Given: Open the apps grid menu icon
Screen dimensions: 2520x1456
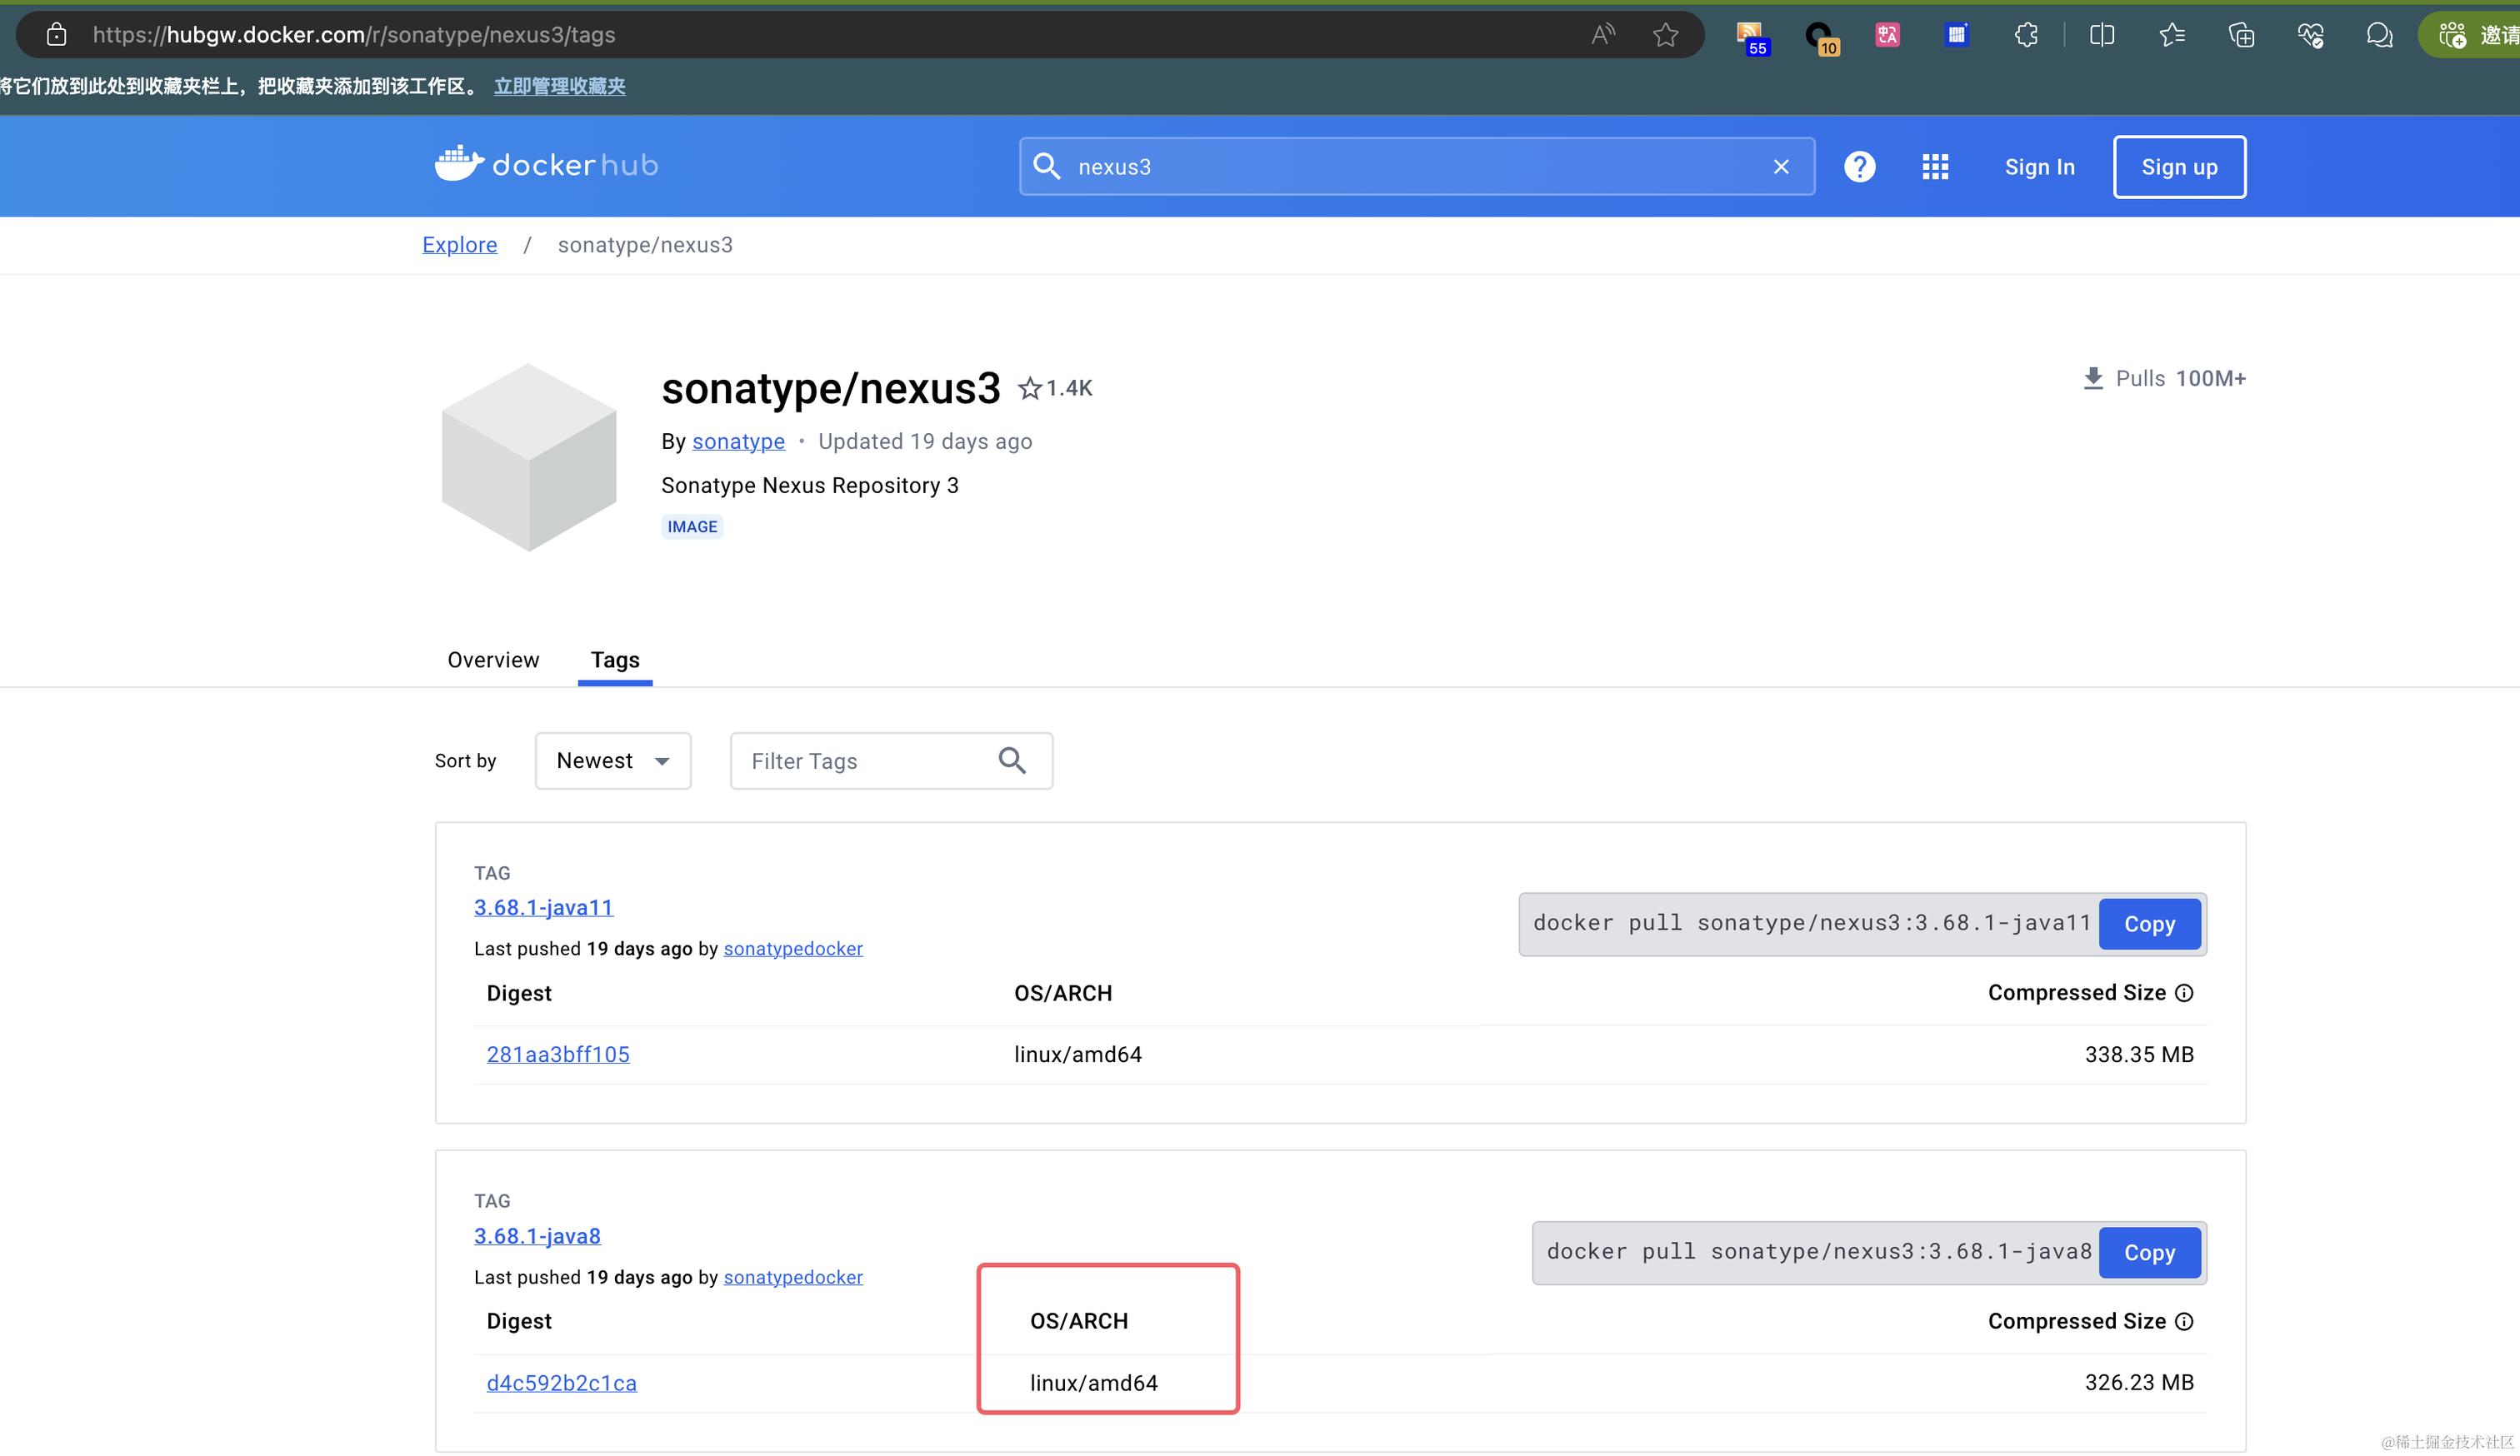Looking at the screenshot, I should (x=1934, y=167).
